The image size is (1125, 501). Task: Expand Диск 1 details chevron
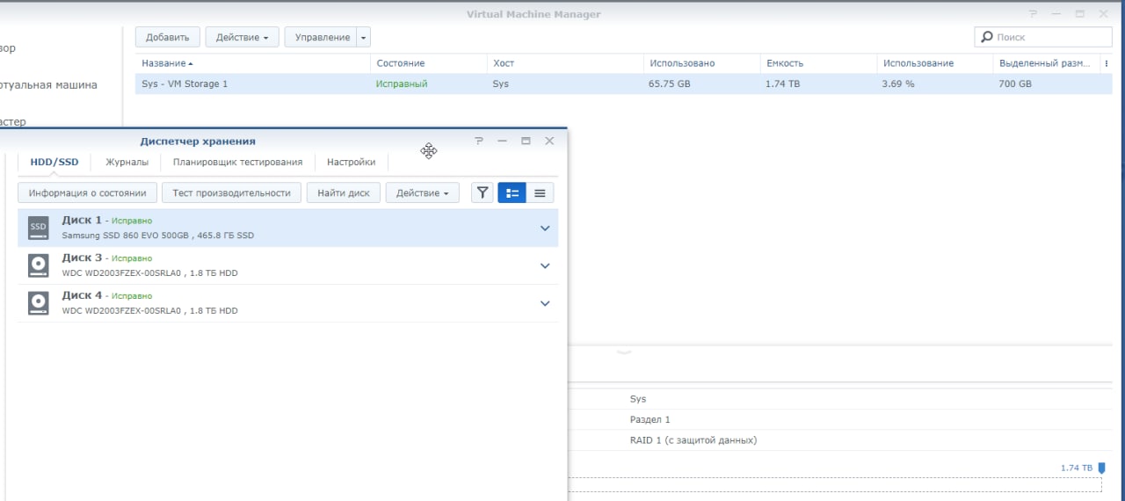tap(545, 229)
